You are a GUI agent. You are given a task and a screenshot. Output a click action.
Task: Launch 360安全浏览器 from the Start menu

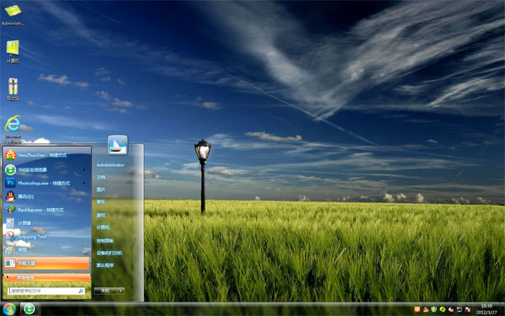(x=46, y=169)
